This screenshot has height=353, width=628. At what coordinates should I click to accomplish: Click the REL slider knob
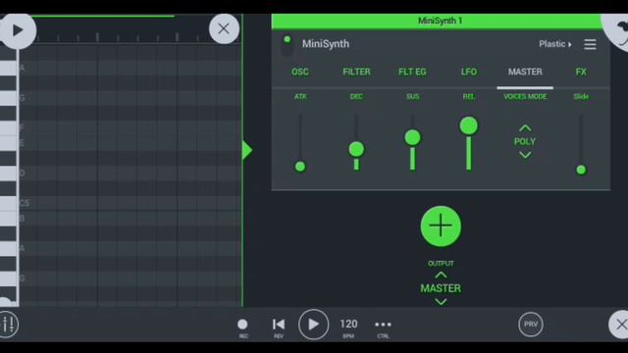[x=469, y=126]
